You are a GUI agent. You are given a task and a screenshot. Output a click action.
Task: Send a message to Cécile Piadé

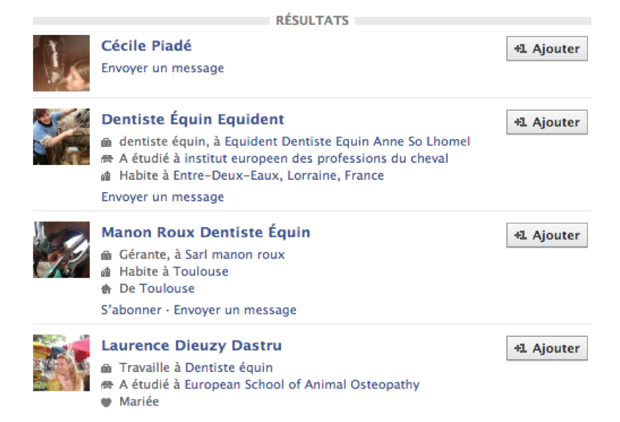tap(162, 69)
